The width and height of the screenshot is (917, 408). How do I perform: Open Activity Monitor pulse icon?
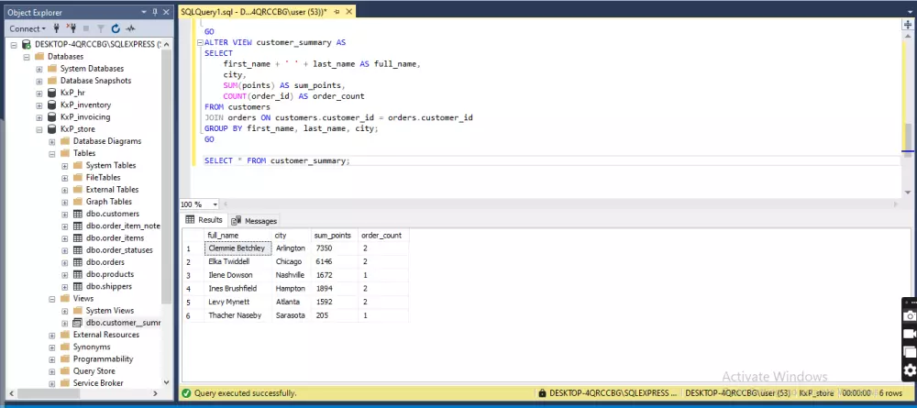click(130, 28)
